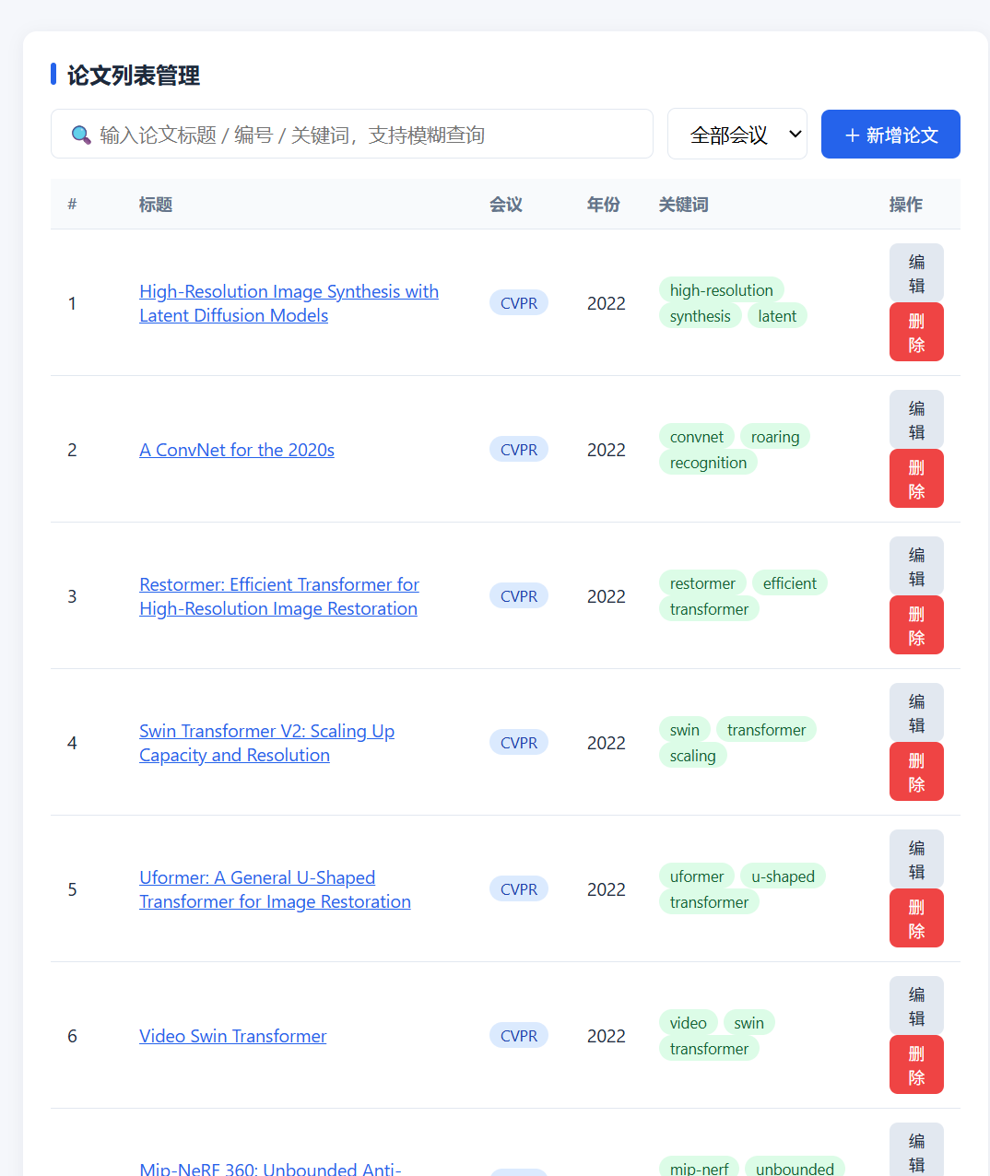Image resolution: width=990 pixels, height=1176 pixels.
Task: Click the restormer keyword tag
Action: coord(702,583)
